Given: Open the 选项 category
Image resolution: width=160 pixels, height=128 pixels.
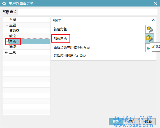Looking at the screenshot, I should tap(13, 47).
